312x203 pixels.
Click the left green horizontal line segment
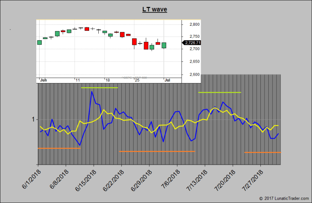100,88
